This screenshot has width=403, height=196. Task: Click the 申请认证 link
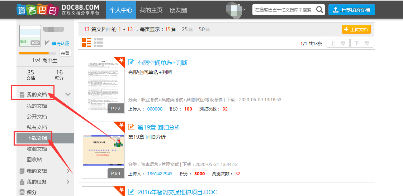pos(61,43)
